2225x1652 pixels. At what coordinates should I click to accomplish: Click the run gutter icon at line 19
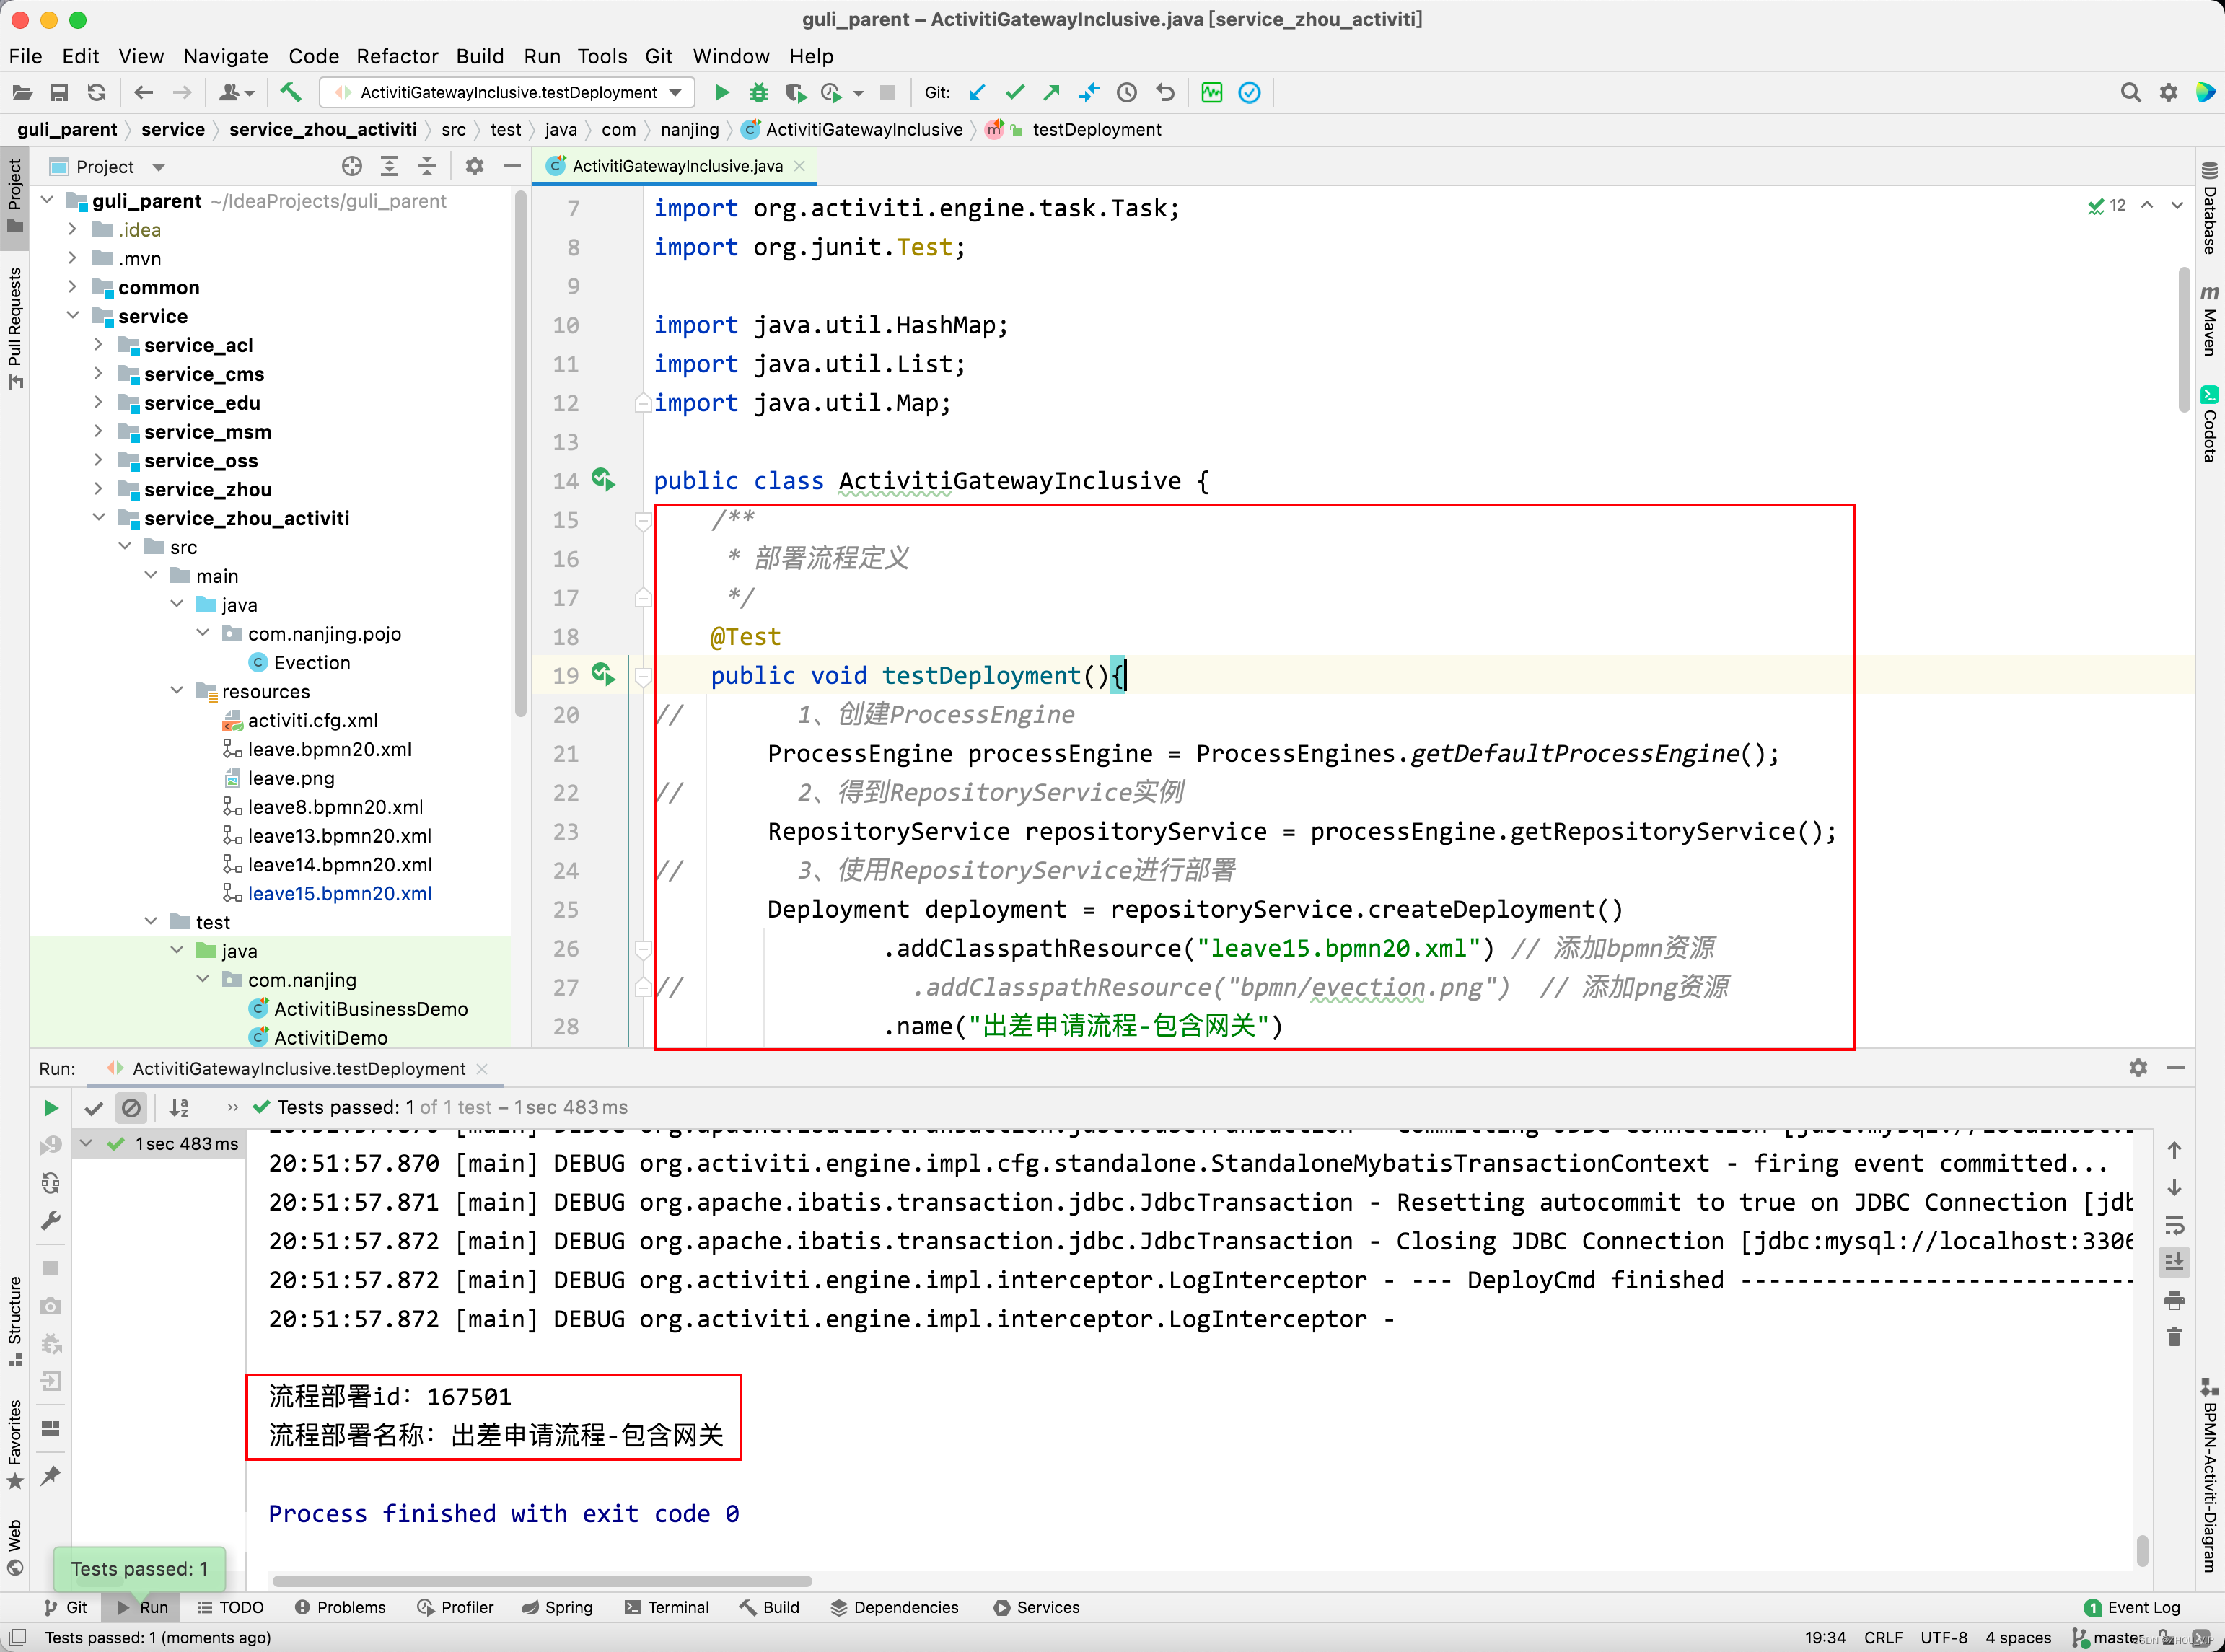pyautogui.click(x=603, y=675)
